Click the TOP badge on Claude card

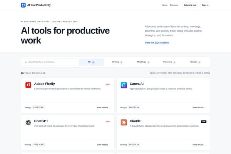[x=204, y=122]
